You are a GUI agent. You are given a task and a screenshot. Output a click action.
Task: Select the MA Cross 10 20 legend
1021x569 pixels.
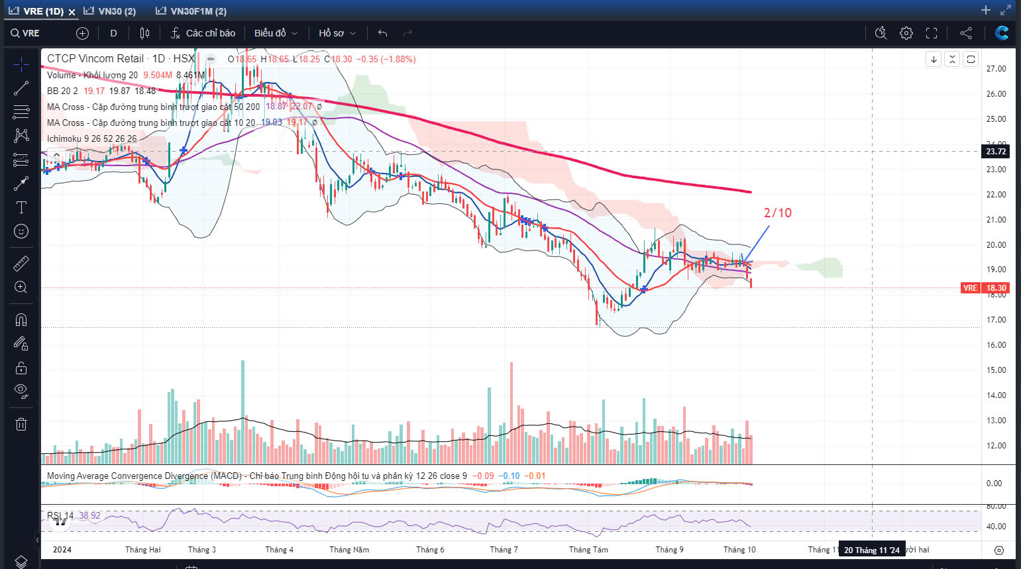point(150,123)
